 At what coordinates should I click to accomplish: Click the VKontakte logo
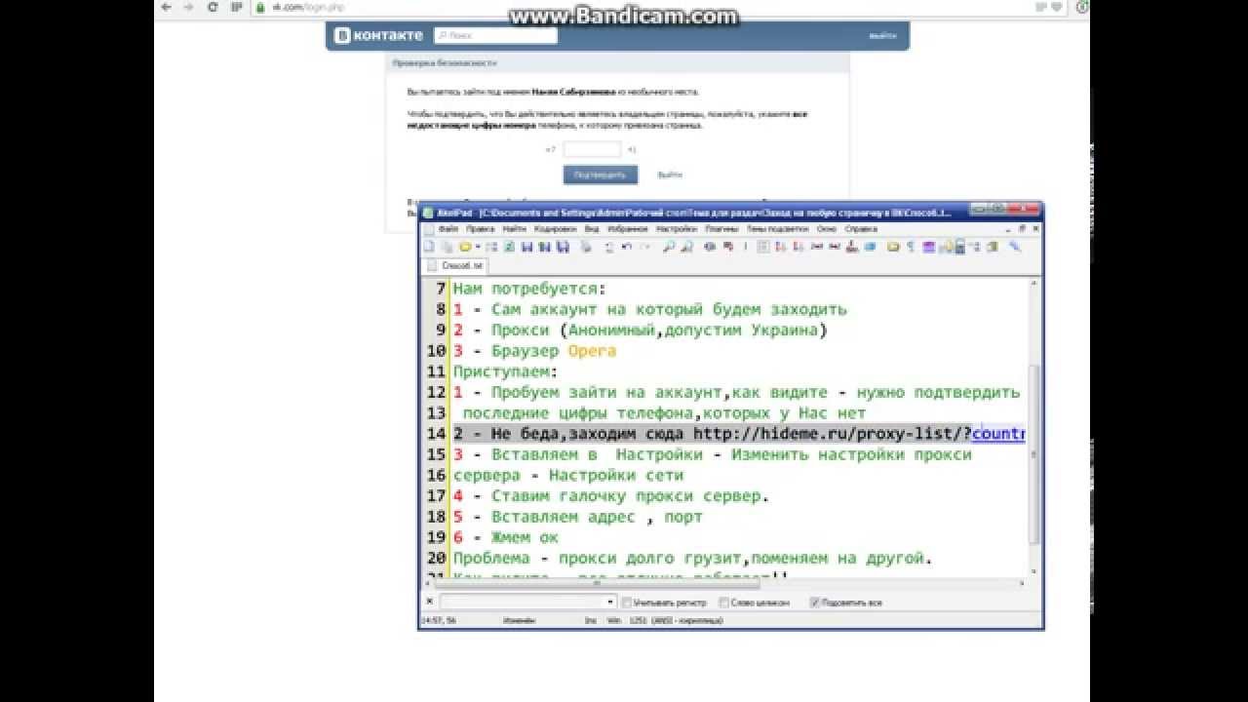tap(378, 35)
